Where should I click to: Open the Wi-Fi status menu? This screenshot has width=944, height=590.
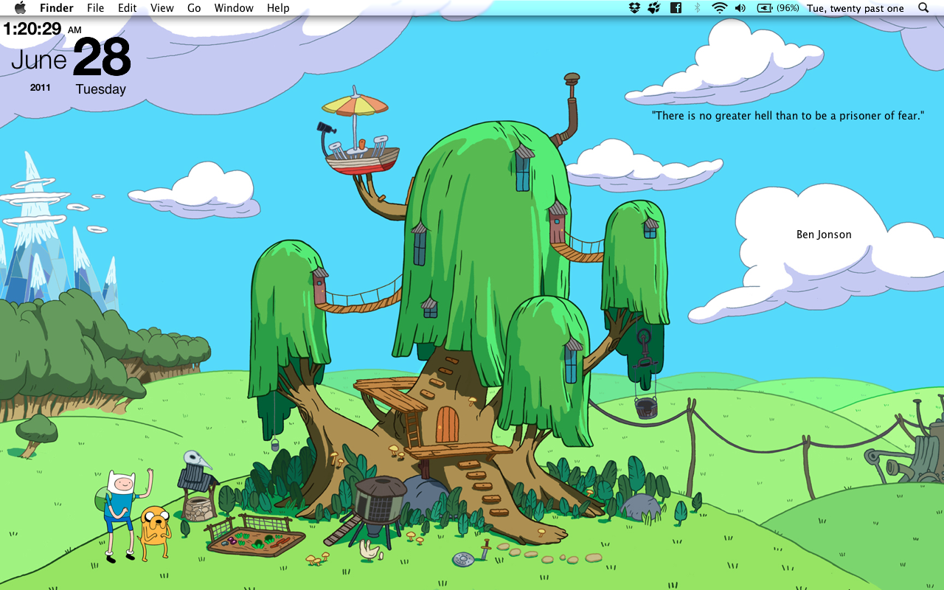[x=719, y=8]
